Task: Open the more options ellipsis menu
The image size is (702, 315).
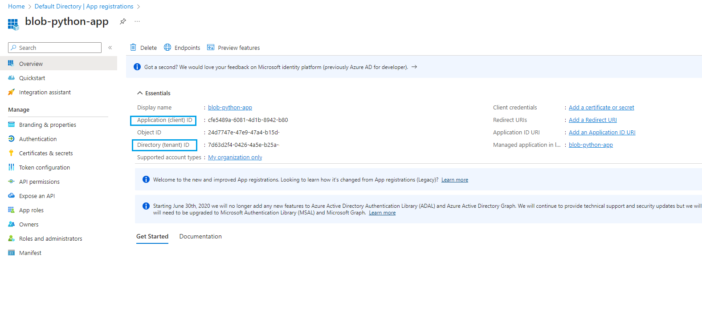Action: pyautogui.click(x=137, y=21)
